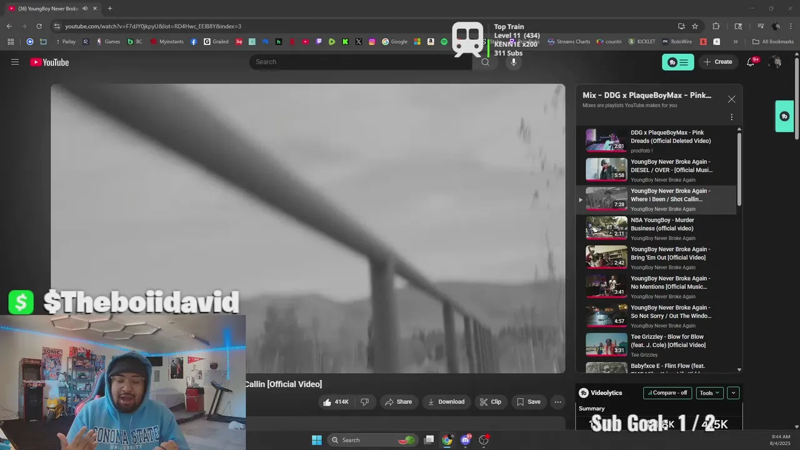Go to the YouTube home logo
This screenshot has height=450, width=800.
click(49, 62)
